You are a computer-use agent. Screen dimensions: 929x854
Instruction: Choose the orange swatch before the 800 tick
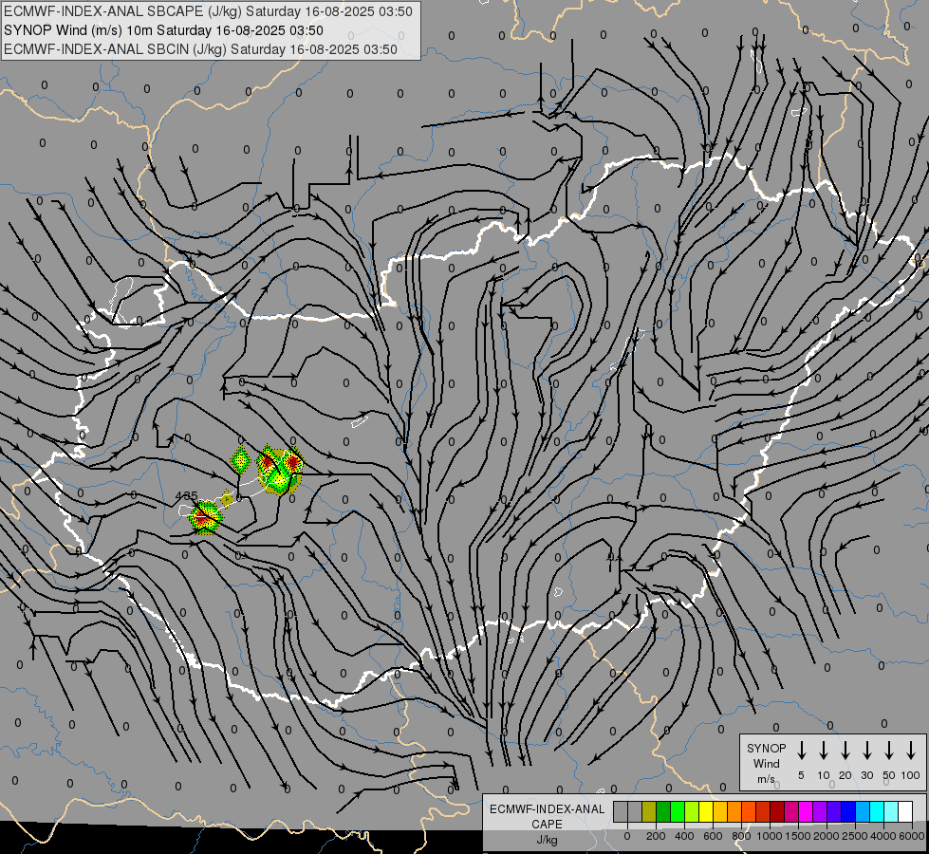pyautogui.click(x=734, y=811)
